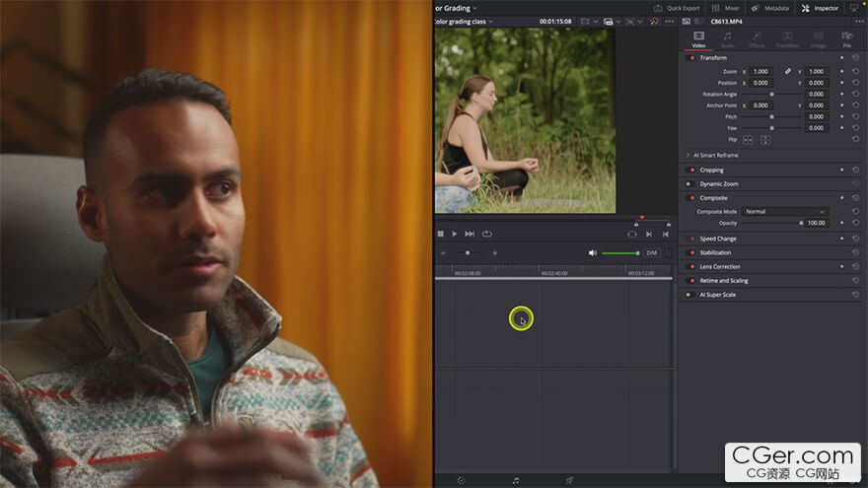Add keyframe for Position
The width and height of the screenshot is (868, 488).
pyautogui.click(x=842, y=83)
